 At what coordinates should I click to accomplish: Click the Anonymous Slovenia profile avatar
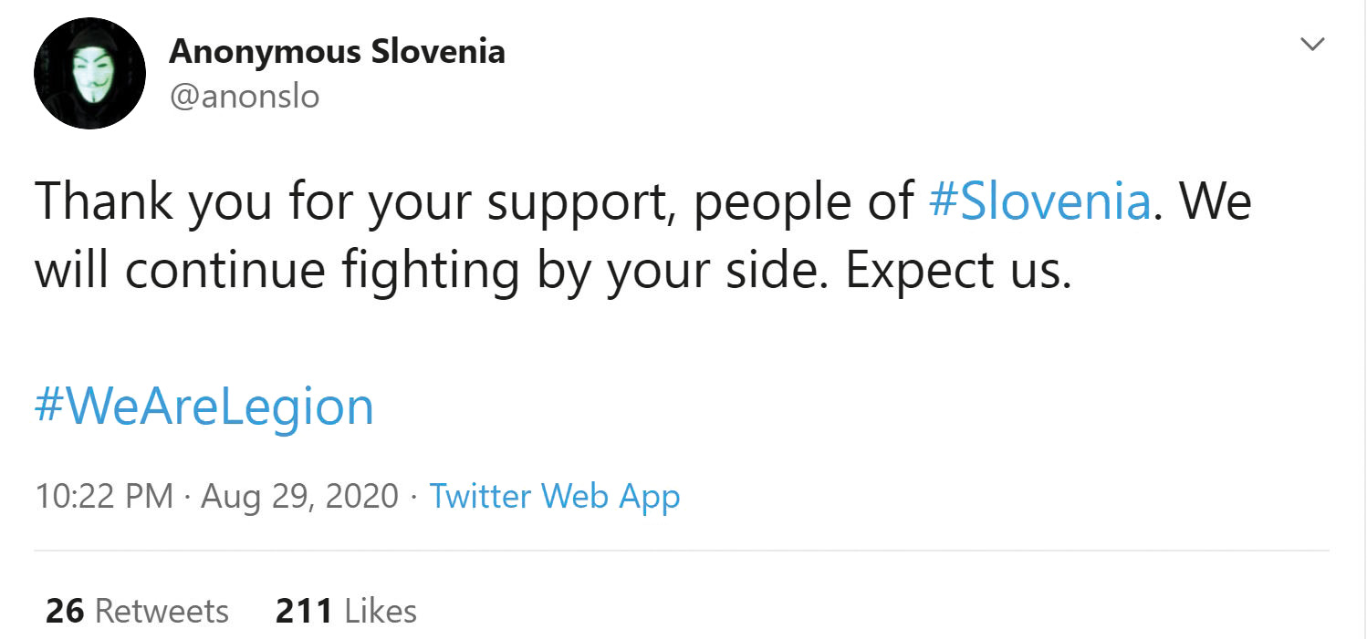pyautogui.click(x=89, y=74)
